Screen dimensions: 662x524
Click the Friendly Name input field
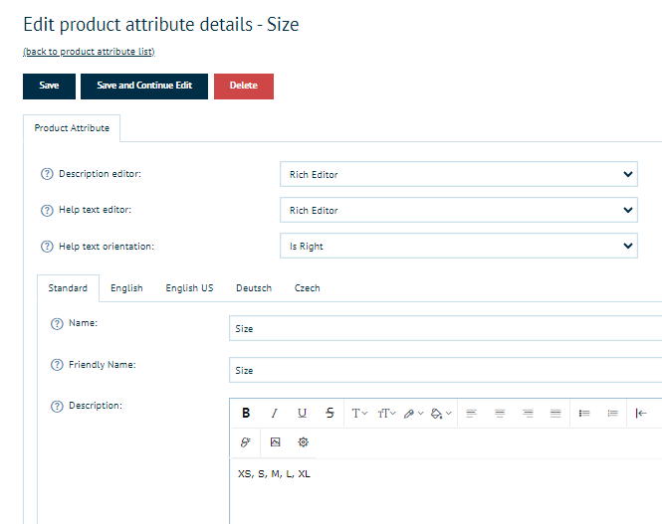click(445, 370)
